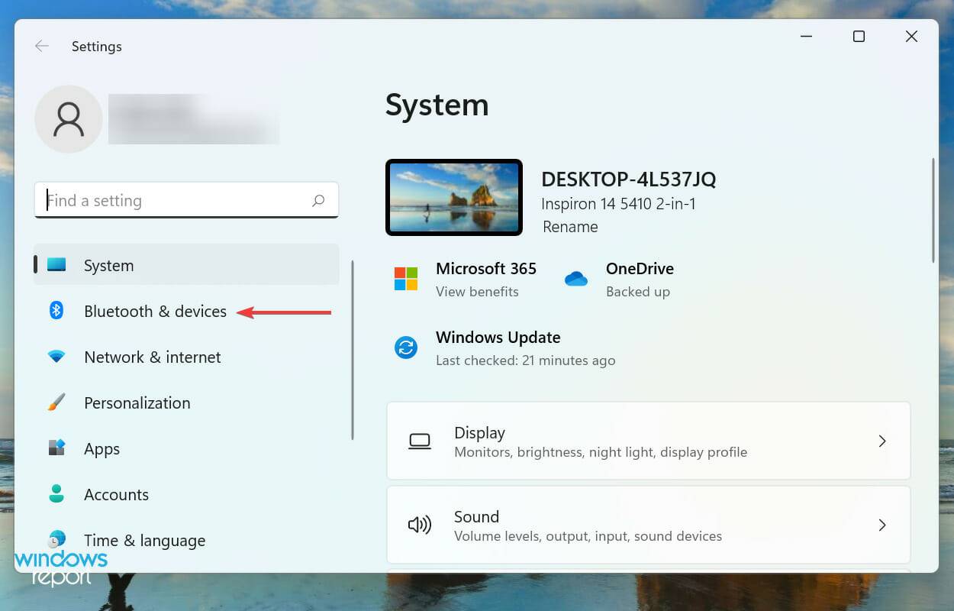
Task: Click the Rename link for DESKTOP-4L537JQ
Action: [569, 227]
